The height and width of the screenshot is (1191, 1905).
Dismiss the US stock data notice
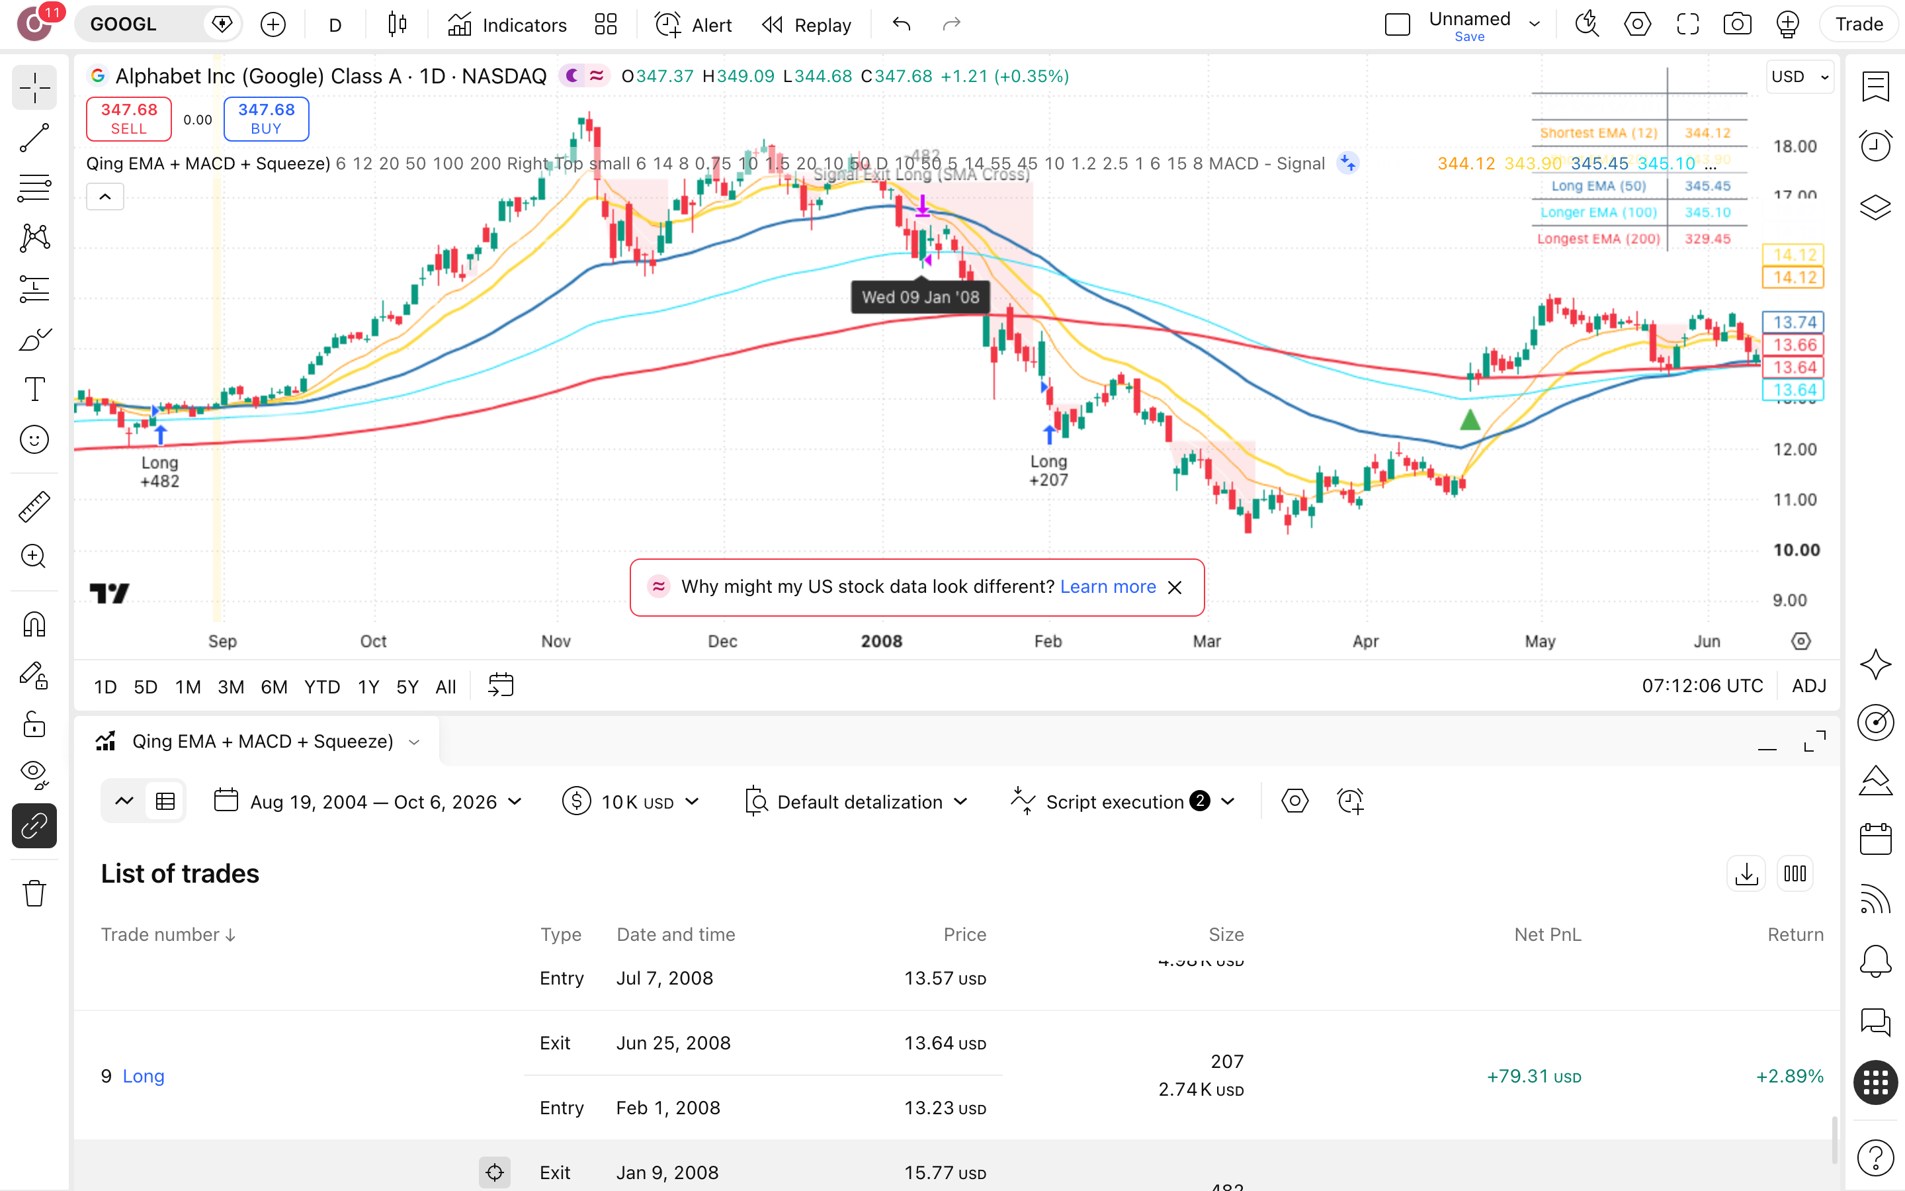(1175, 588)
